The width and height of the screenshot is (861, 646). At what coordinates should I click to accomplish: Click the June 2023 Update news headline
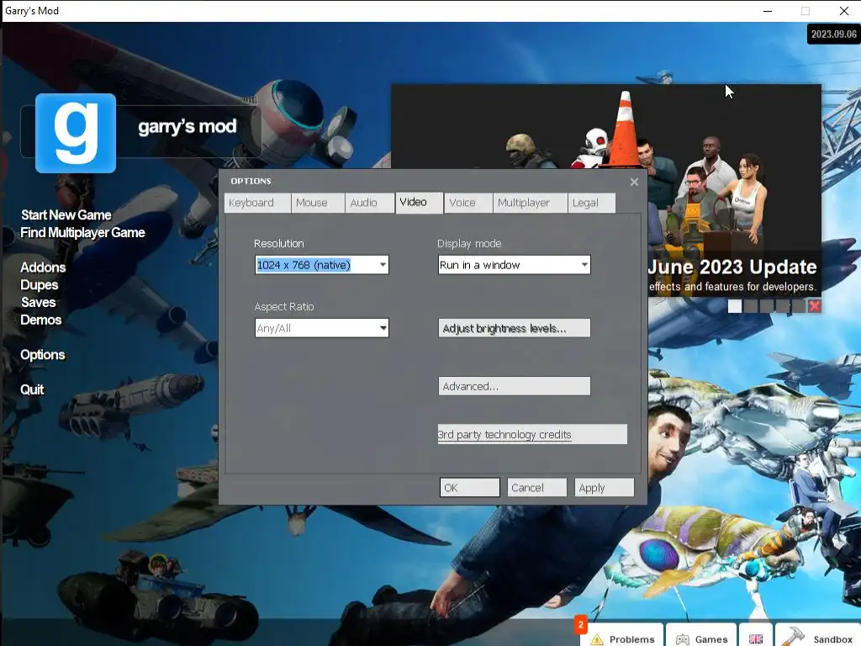point(732,267)
